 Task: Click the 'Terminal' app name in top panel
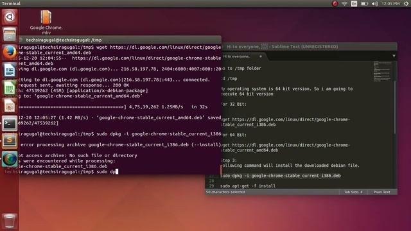11,4
